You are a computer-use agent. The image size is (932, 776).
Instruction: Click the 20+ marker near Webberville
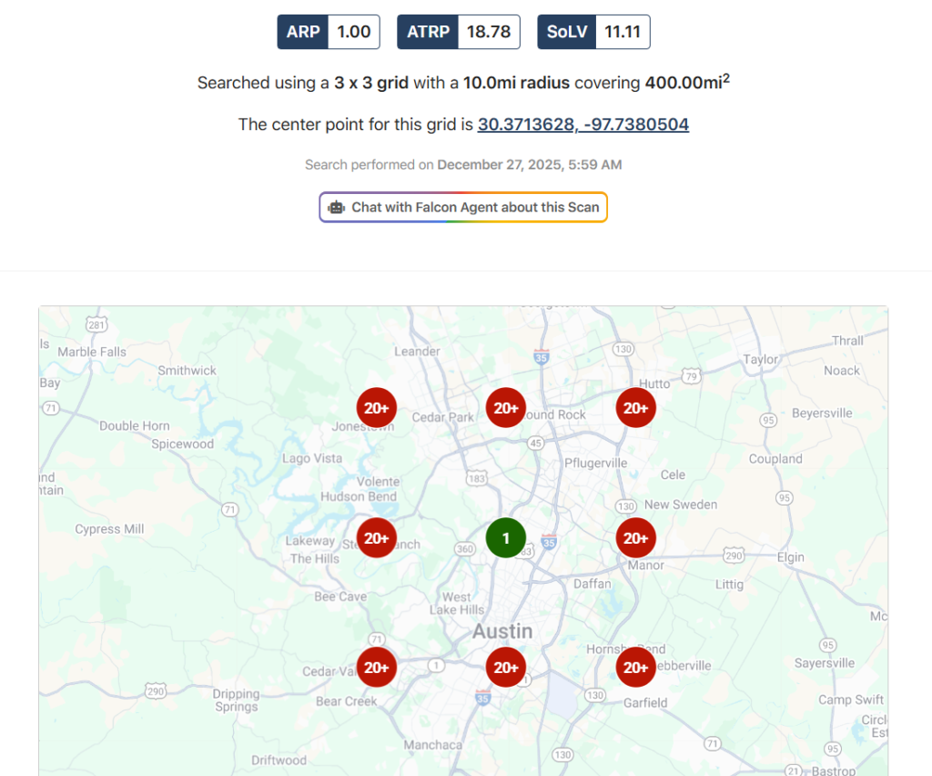click(x=635, y=668)
